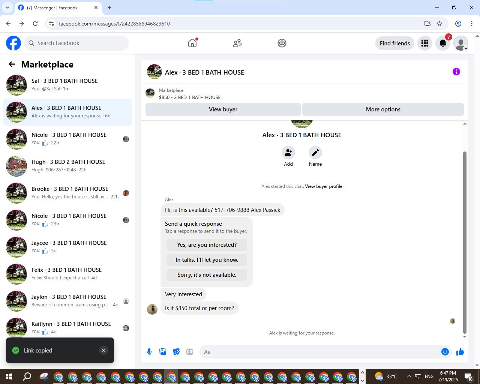
Task: Open Nicole's chat from 22h ago
Action: point(67,139)
